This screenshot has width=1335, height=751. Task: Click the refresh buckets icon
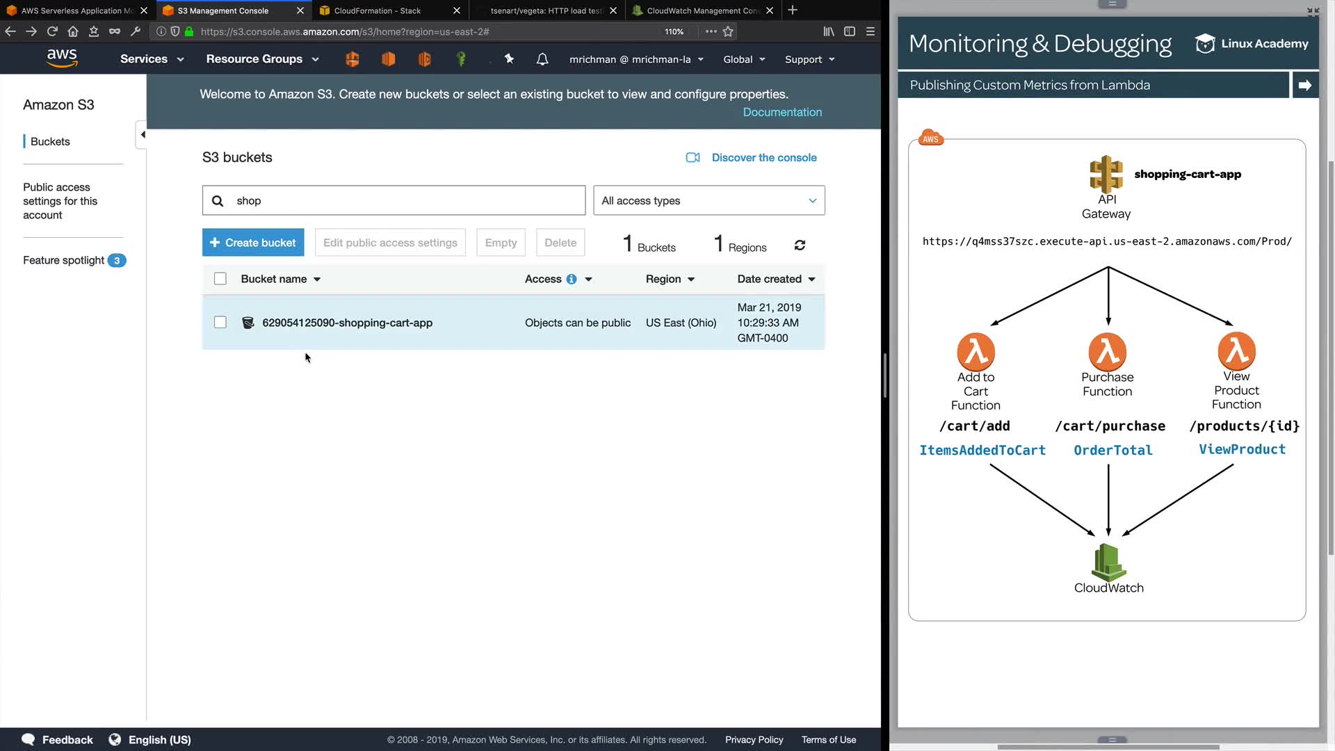pyautogui.click(x=800, y=245)
